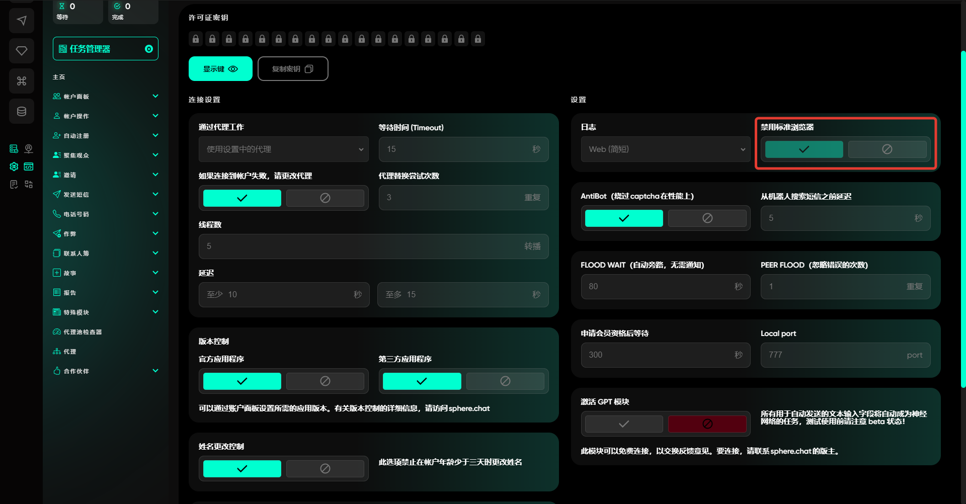Click the server checkmark icon in left rail
The width and height of the screenshot is (966, 504).
(14, 148)
